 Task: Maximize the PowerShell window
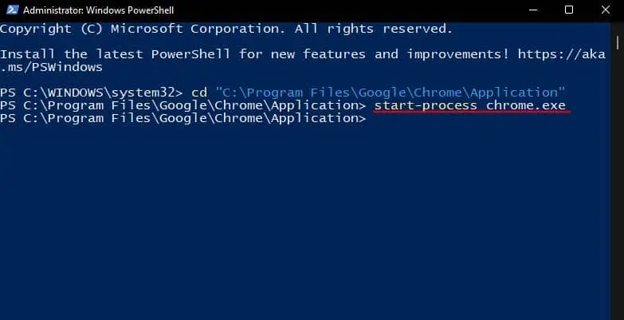click(568, 10)
